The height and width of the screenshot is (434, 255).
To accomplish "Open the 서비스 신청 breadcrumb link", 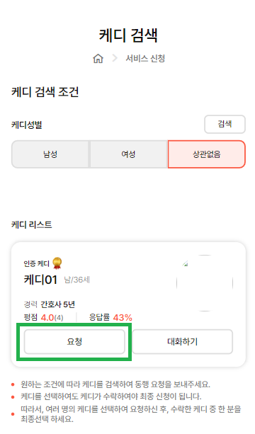I will [x=145, y=58].
